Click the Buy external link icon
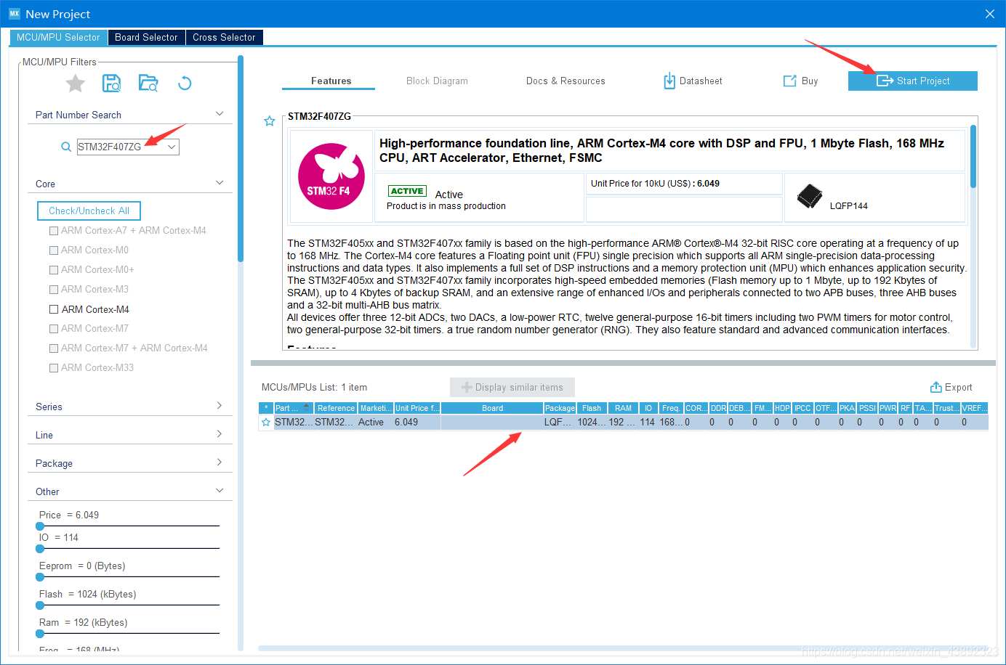Viewport: 1006px width, 665px height. (x=789, y=81)
